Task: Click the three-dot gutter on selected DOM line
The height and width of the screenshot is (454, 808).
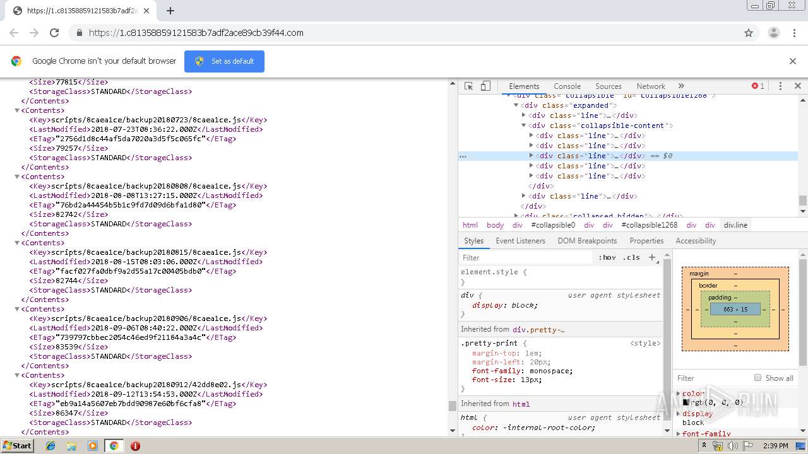Action: pyautogui.click(x=463, y=156)
